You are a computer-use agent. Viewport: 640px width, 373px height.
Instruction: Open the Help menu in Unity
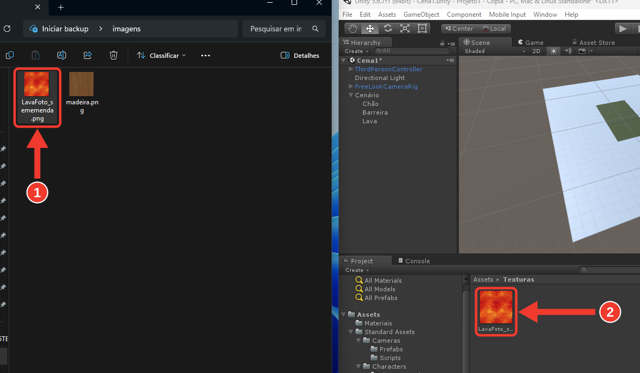571,14
